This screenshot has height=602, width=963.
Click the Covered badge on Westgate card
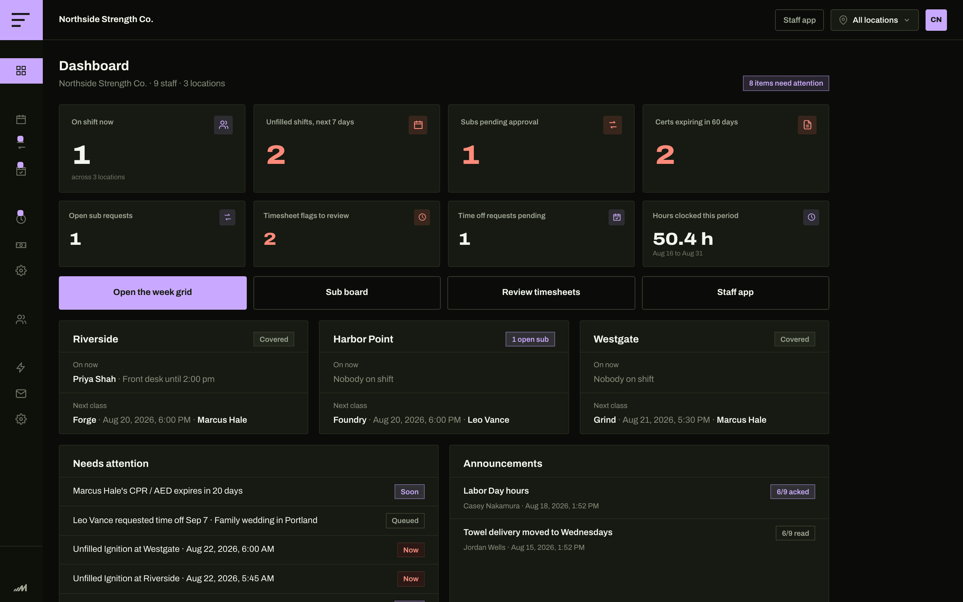(x=794, y=339)
